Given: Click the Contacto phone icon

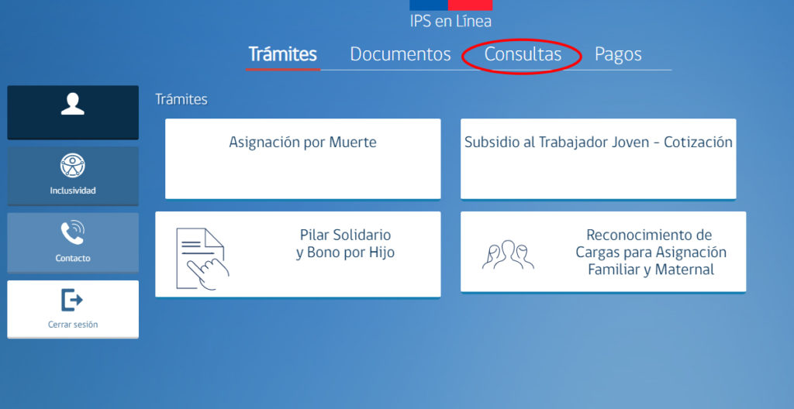Looking at the screenshot, I should (x=73, y=232).
